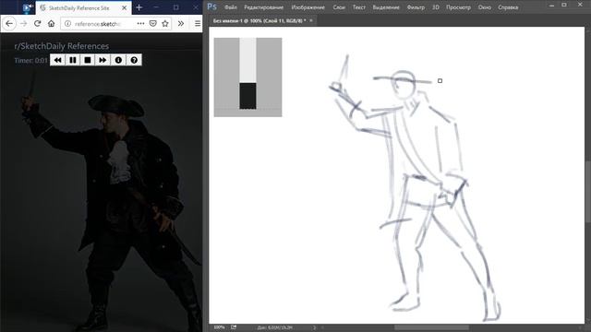Image resolution: width=591 pixels, height=332 pixels.
Task: Open the Выделение menu
Action: tap(386, 7)
